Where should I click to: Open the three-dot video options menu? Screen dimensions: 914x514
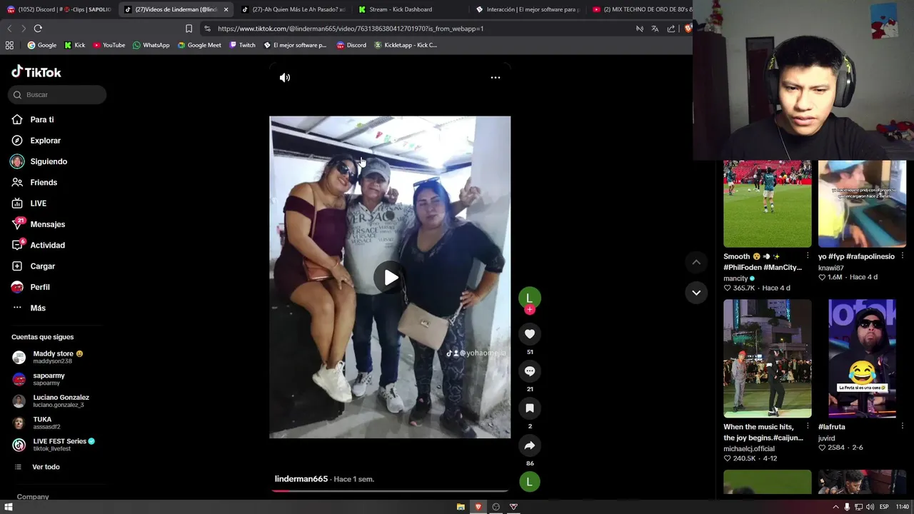[495, 77]
